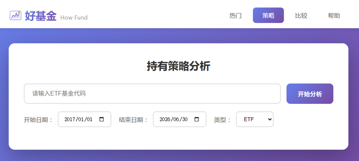Click the 好基金 chart logo icon
359x161 pixels.
tap(15, 15)
